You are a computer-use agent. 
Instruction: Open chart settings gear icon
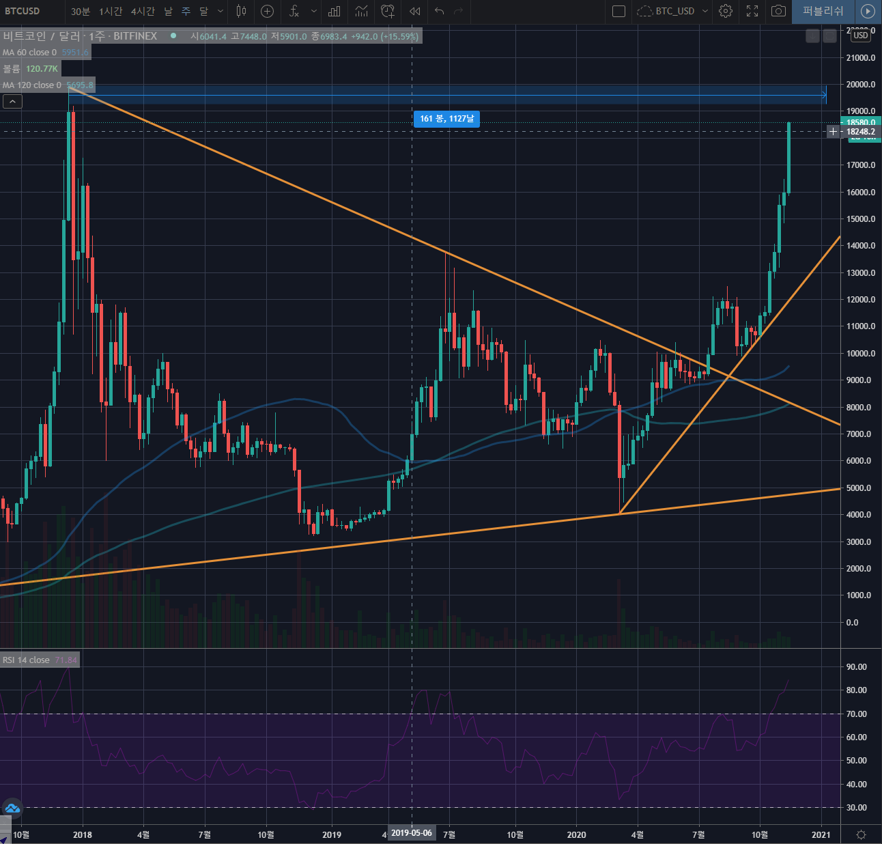(x=726, y=11)
